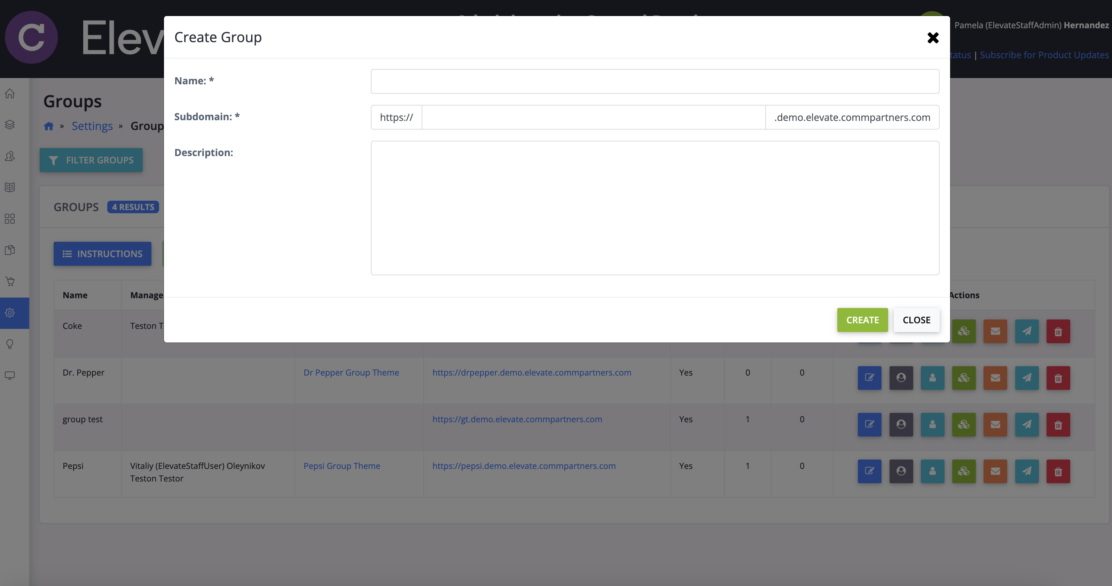This screenshot has width=1112, height=586.
Task: Open the drpepper.demo.elevate.commpartners.com link
Action: (x=531, y=372)
